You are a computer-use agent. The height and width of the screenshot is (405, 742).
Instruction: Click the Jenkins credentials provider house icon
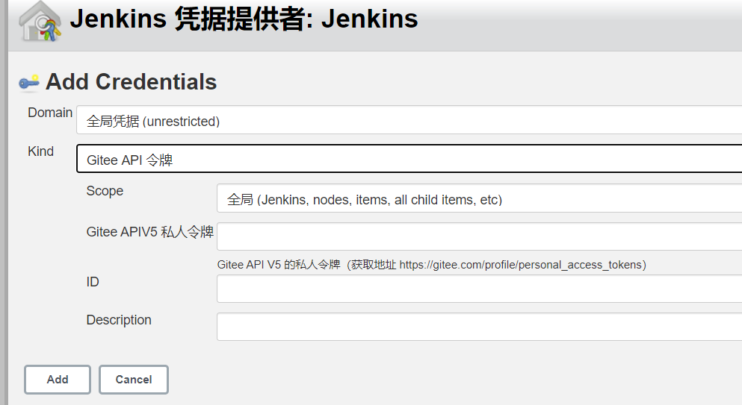coord(40,22)
